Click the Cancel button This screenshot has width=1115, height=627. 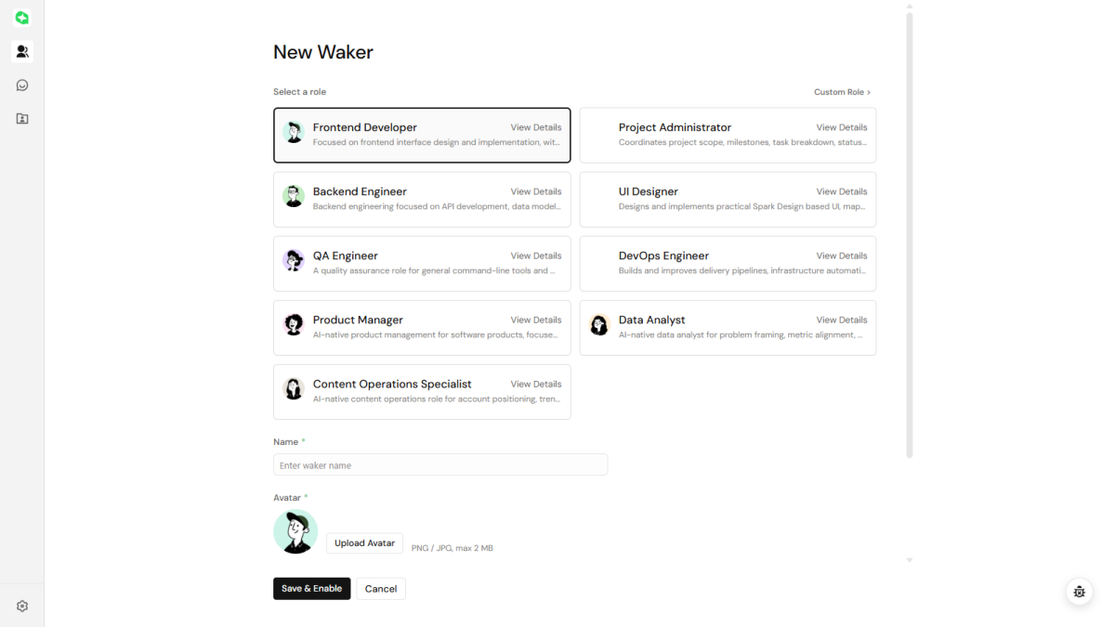(x=381, y=589)
